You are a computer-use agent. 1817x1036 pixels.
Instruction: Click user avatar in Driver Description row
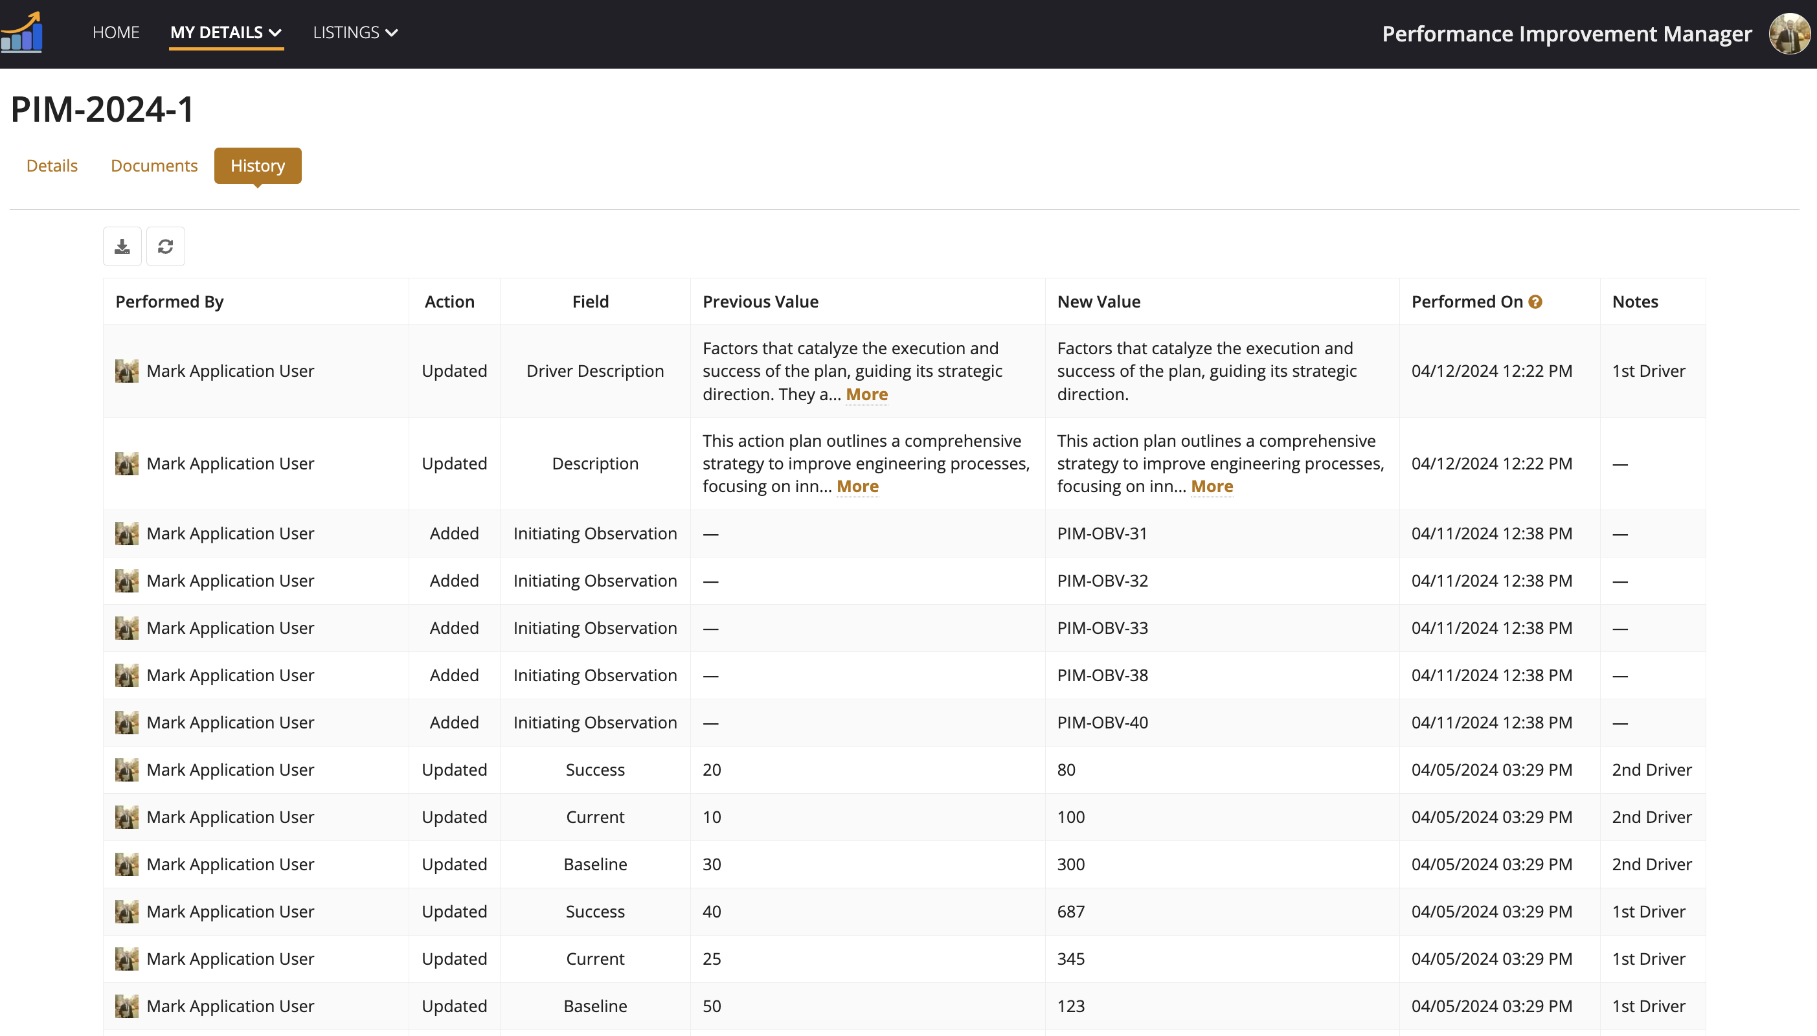pyautogui.click(x=127, y=371)
